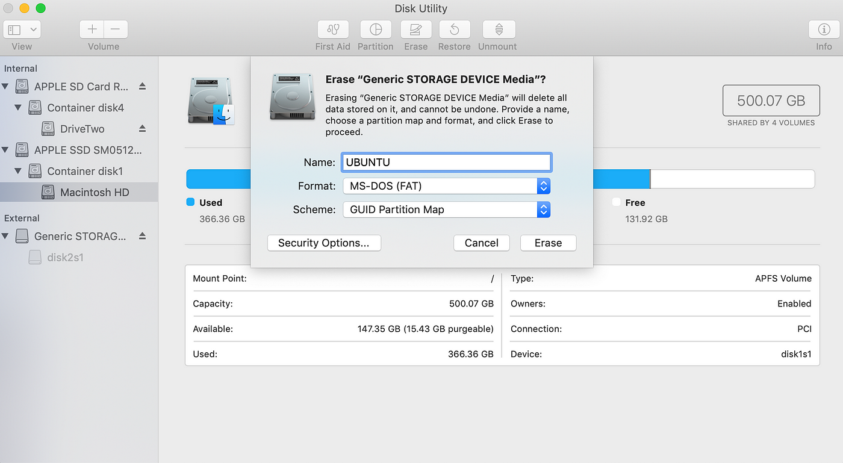The width and height of the screenshot is (843, 463).
Task: Click the 500.07 GB capacity box
Action: [x=771, y=101]
